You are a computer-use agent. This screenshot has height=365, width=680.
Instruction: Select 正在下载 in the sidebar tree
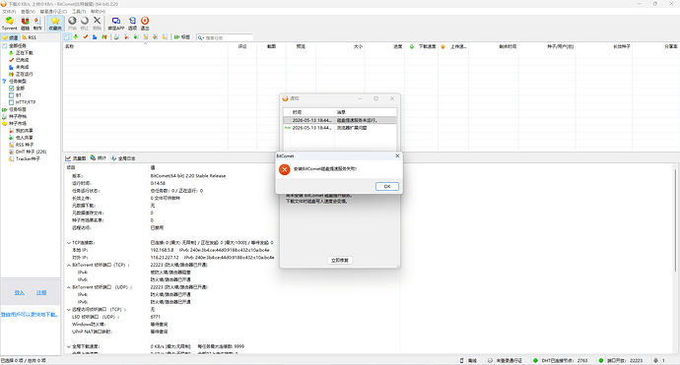point(24,53)
